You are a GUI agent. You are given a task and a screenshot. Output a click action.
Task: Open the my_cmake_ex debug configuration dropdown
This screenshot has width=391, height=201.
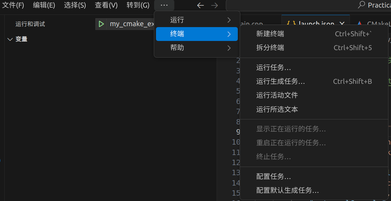132,24
